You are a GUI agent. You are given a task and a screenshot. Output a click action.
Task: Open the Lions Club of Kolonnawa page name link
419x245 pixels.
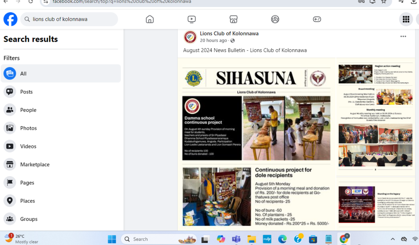point(229,34)
